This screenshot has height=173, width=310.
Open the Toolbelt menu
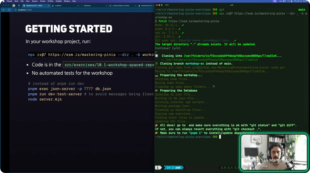[58, 1]
